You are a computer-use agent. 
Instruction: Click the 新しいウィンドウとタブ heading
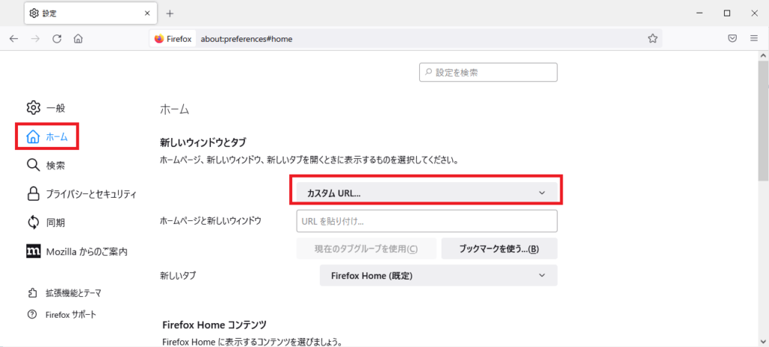pyautogui.click(x=203, y=142)
